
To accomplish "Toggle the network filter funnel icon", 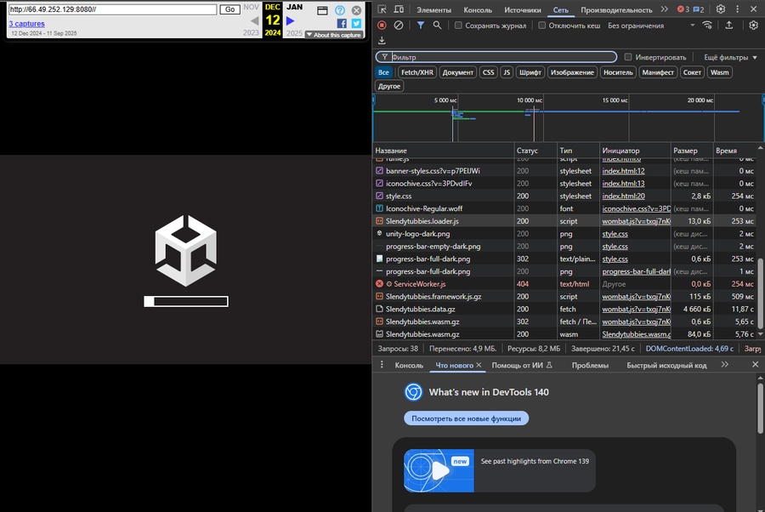I will pyautogui.click(x=420, y=25).
